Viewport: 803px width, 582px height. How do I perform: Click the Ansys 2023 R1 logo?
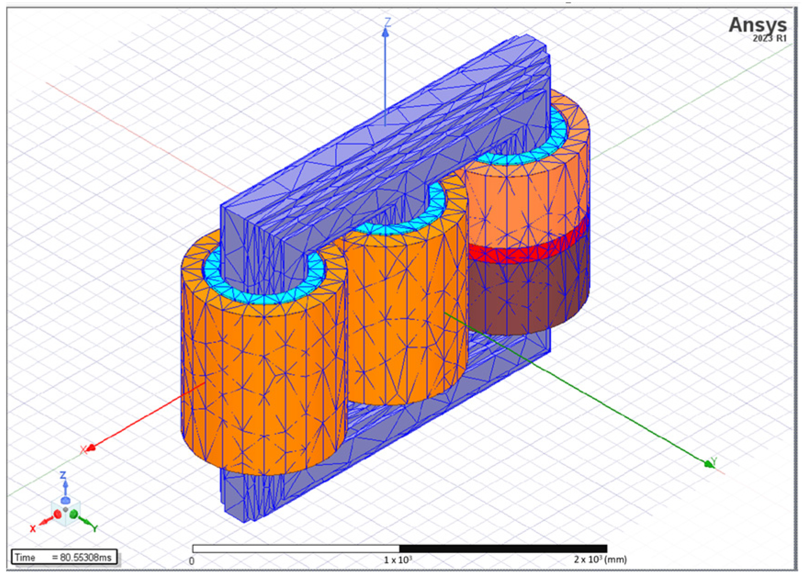tap(758, 28)
